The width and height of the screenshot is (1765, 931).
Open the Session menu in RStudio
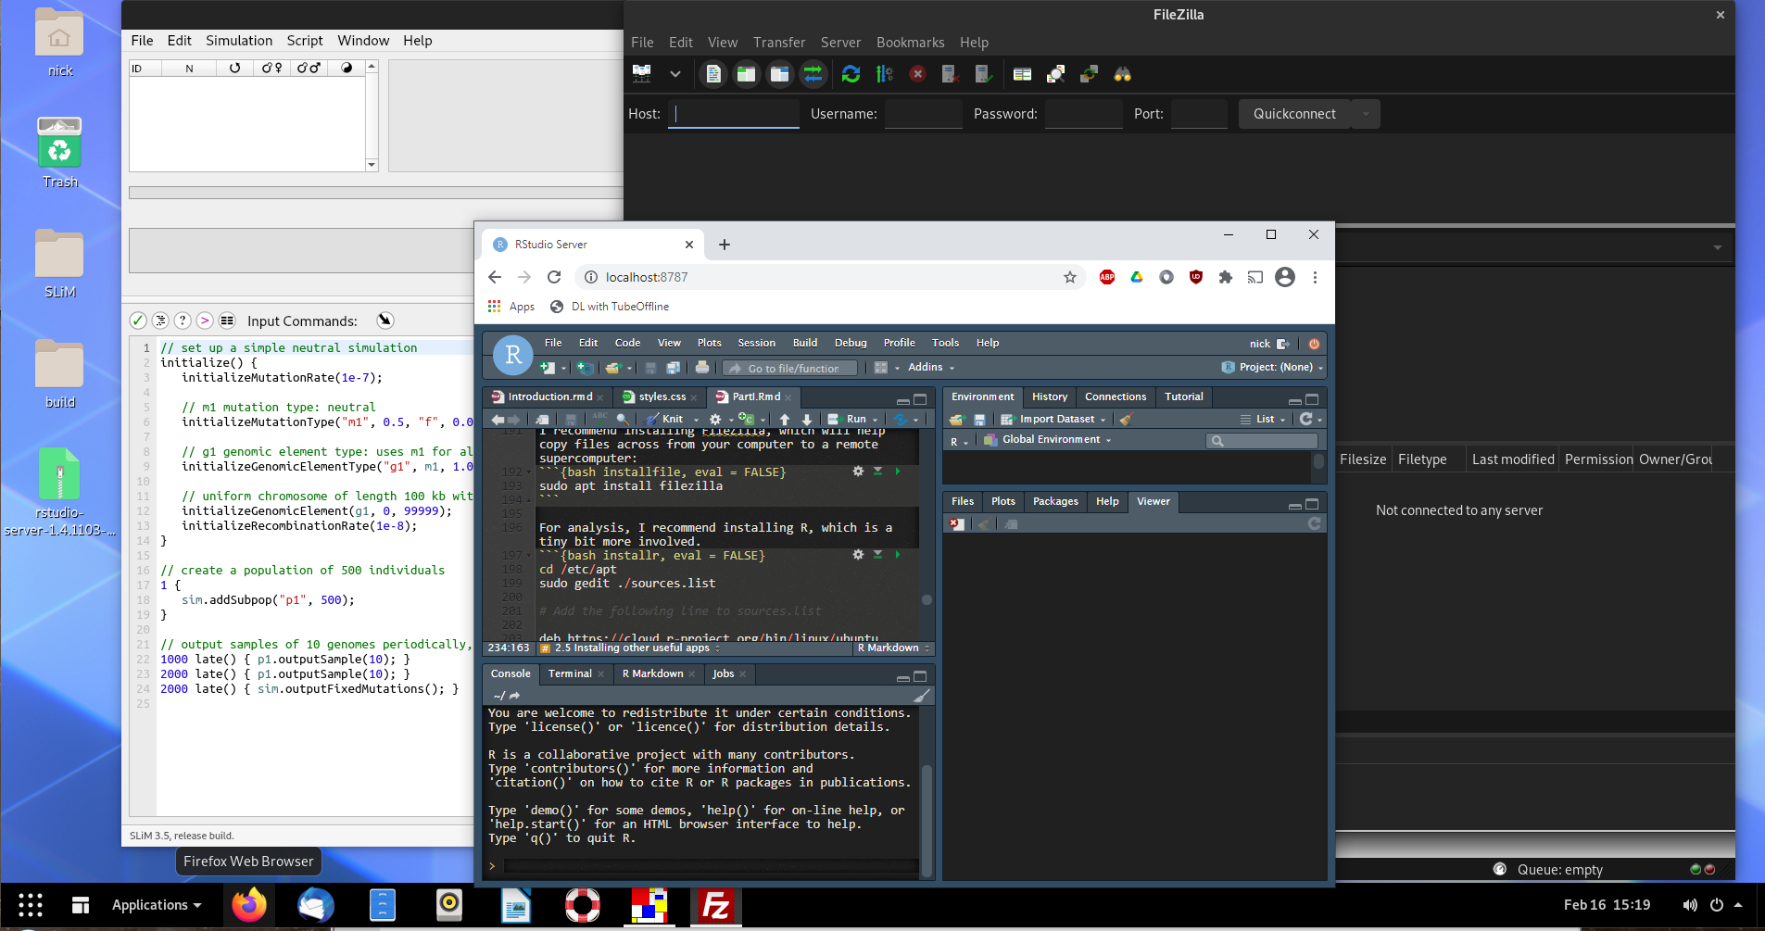(x=756, y=343)
